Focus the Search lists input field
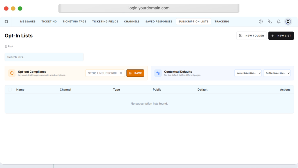The width and height of the screenshot is (298, 168). point(44,57)
